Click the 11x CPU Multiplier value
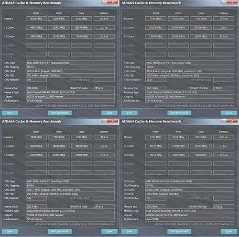The image size is (239, 237). coord(156,198)
